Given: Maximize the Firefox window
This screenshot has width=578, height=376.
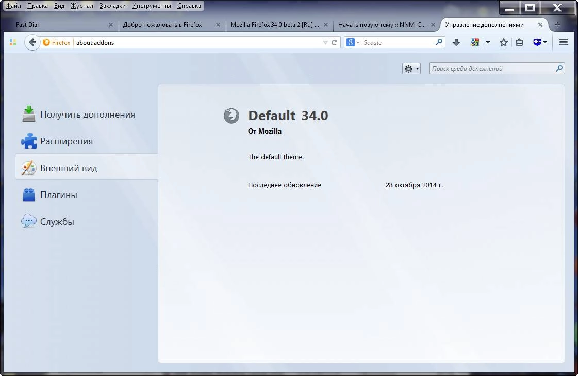Looking at the screenshot, I should [530, 7].
